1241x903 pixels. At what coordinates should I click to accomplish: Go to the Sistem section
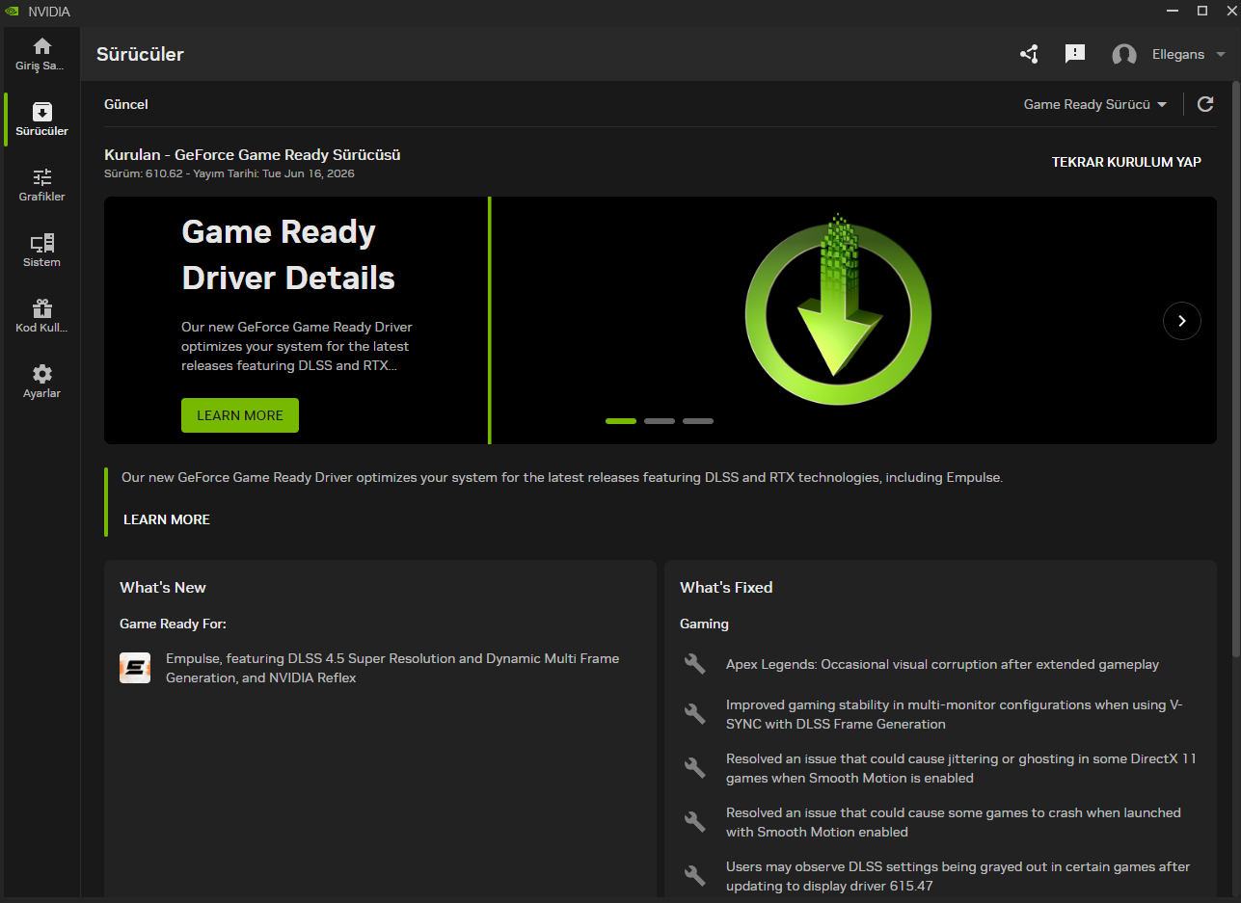(x=41, y=251)
